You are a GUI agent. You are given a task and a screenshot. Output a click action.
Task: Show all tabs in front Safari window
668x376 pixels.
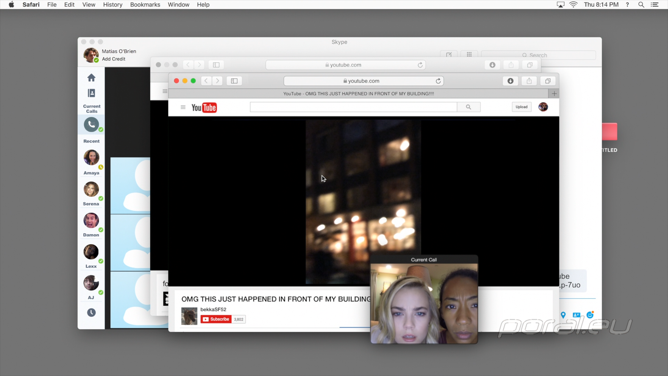coord(548,81)
